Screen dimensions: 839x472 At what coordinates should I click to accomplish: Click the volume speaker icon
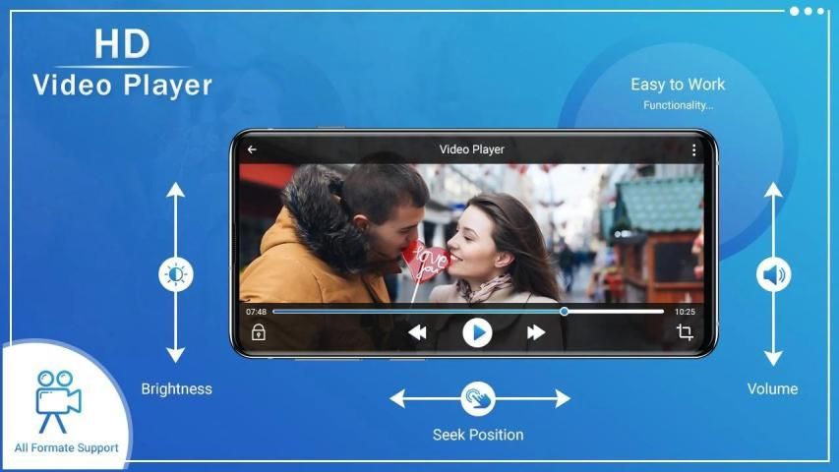pyautogui.click(x=773, y=274)
